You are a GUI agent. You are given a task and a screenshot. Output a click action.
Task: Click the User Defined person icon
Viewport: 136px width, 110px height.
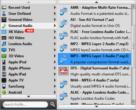pos(4,14)
